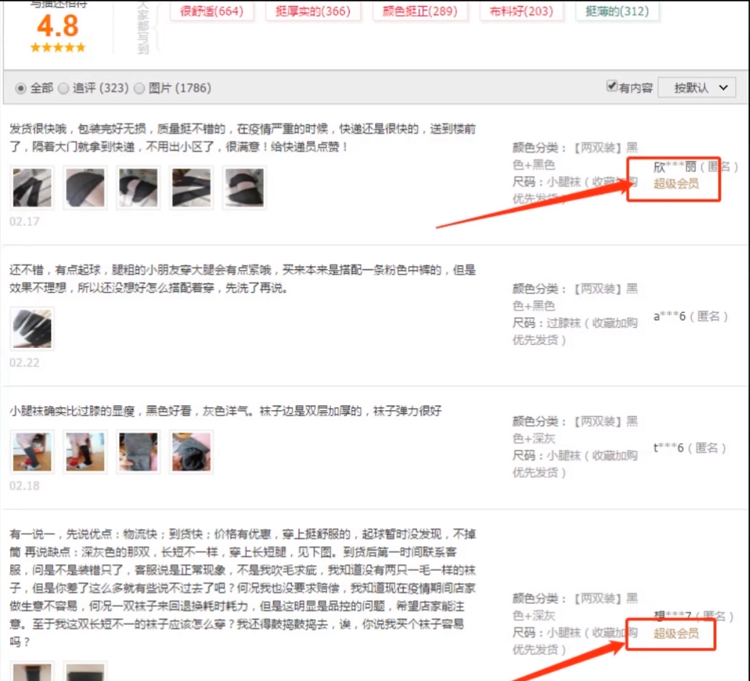Select the 图片 (1786) radio button

[139, 88]
